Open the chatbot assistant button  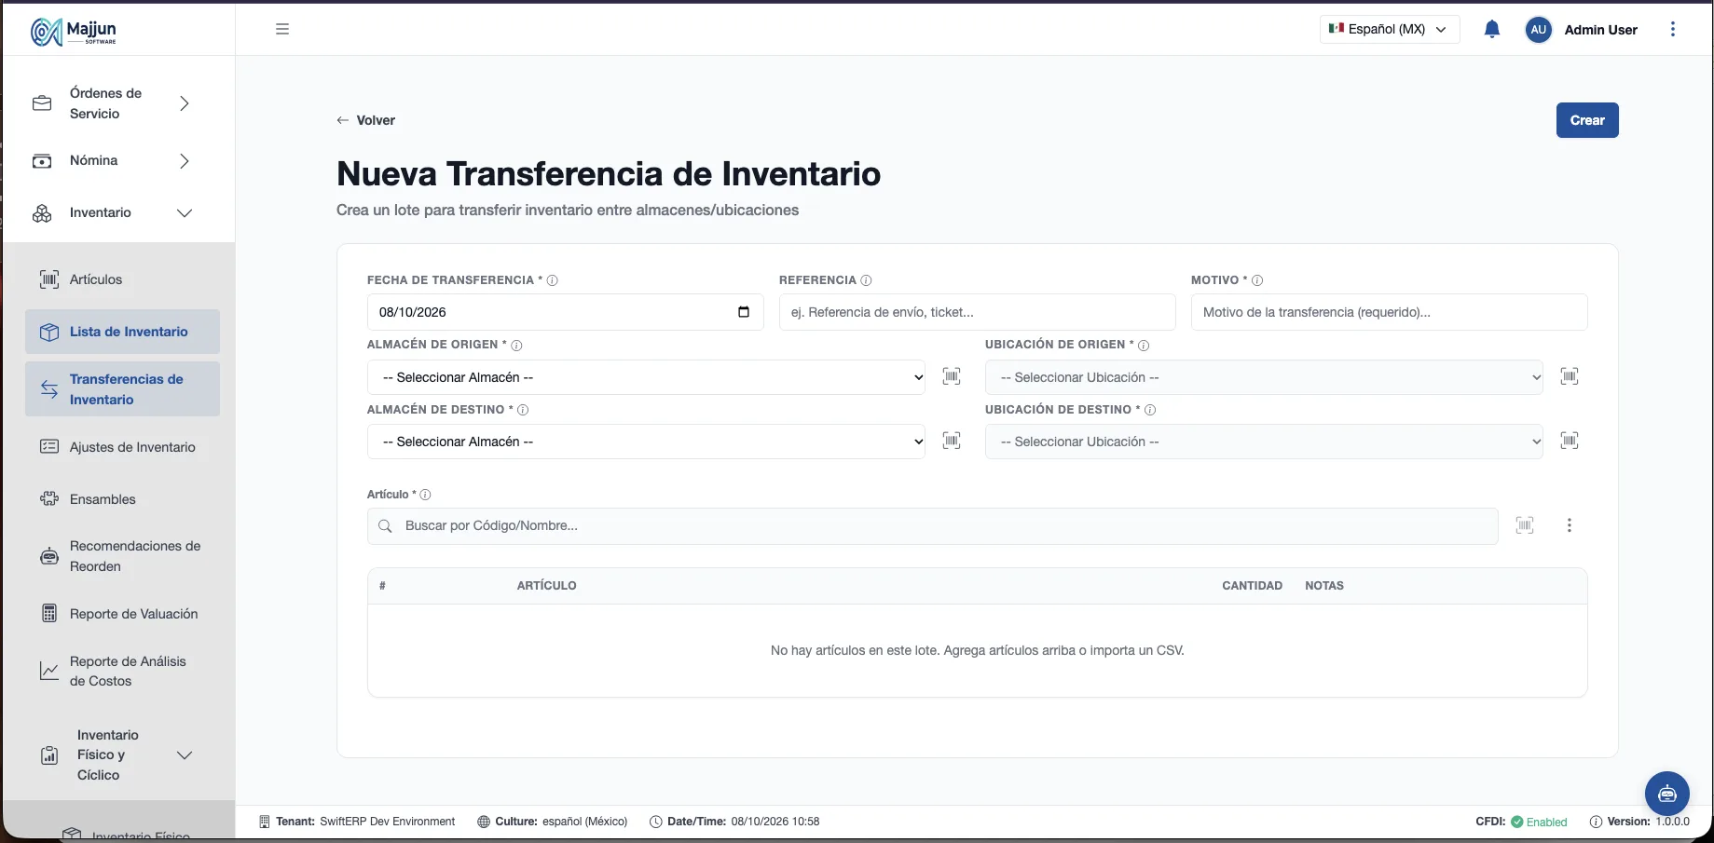pos(1666,794)
